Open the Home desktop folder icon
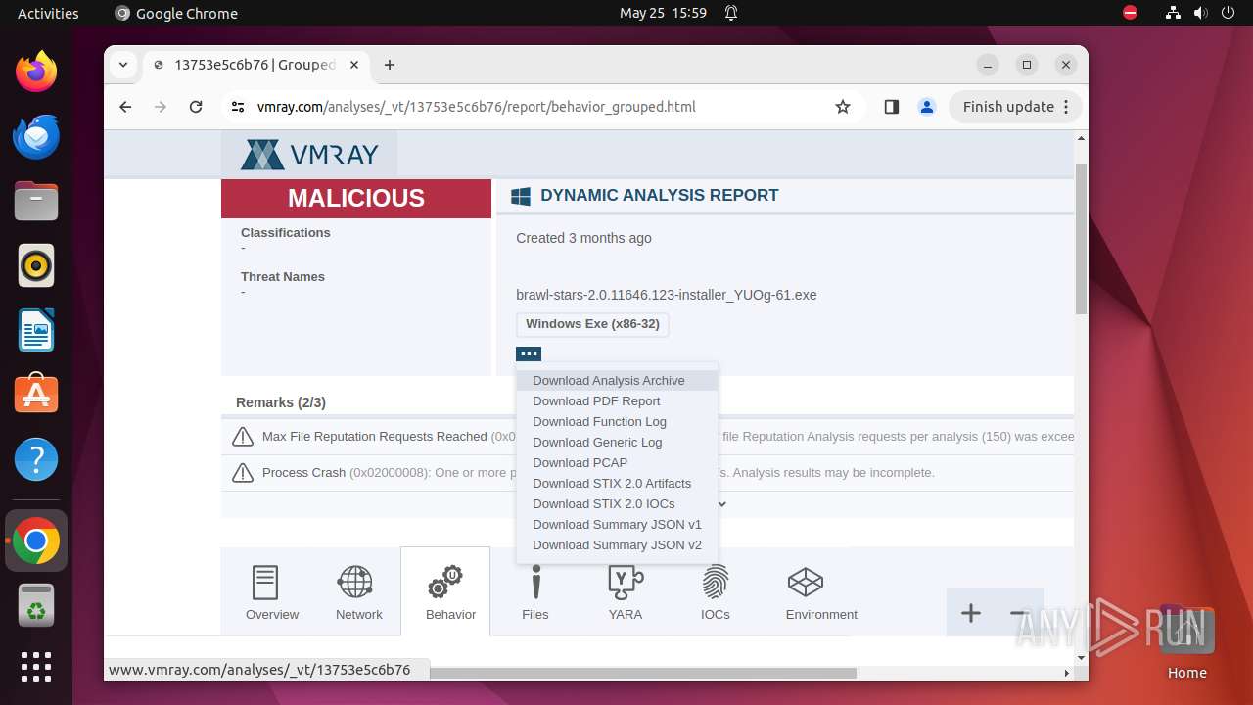This screenshot has width=1253, height=705. pyautogui.click(x=1186, y=641)
